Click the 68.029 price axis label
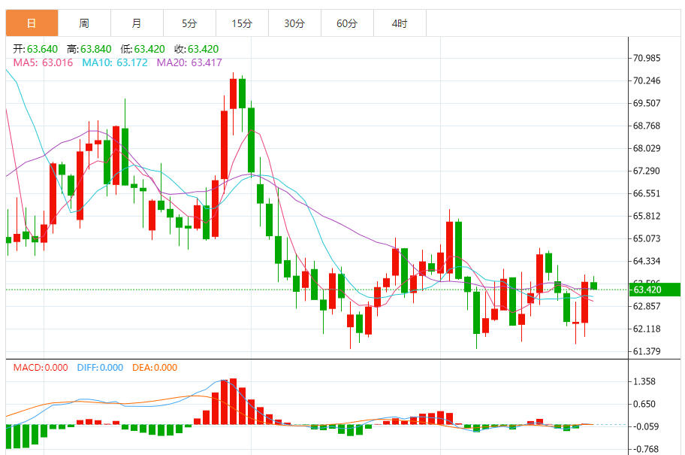 [x=647, y=148]
